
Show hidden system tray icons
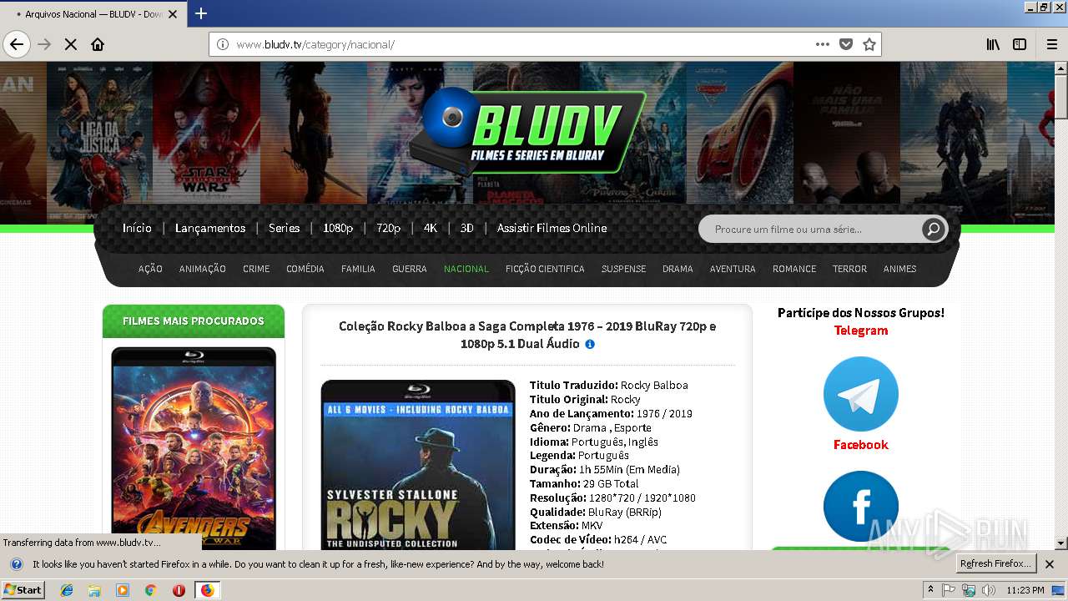coord(931,590)
